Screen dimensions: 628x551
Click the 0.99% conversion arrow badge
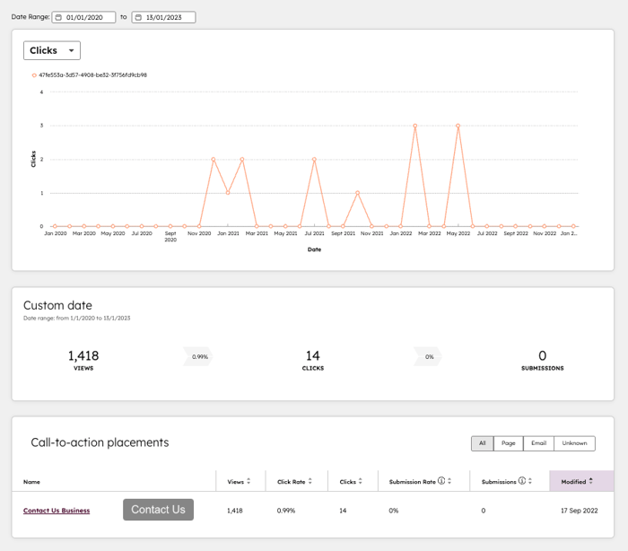[x=198, y=356]
